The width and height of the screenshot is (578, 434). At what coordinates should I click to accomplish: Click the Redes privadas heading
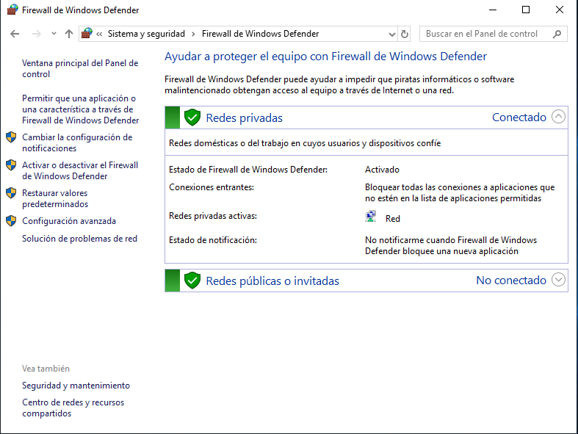244,118
